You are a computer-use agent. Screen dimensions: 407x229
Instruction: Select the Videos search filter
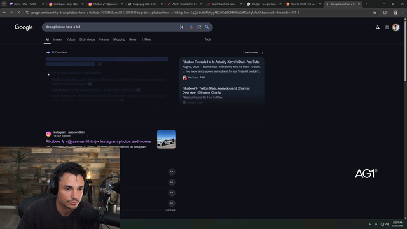tap(71, 39)
